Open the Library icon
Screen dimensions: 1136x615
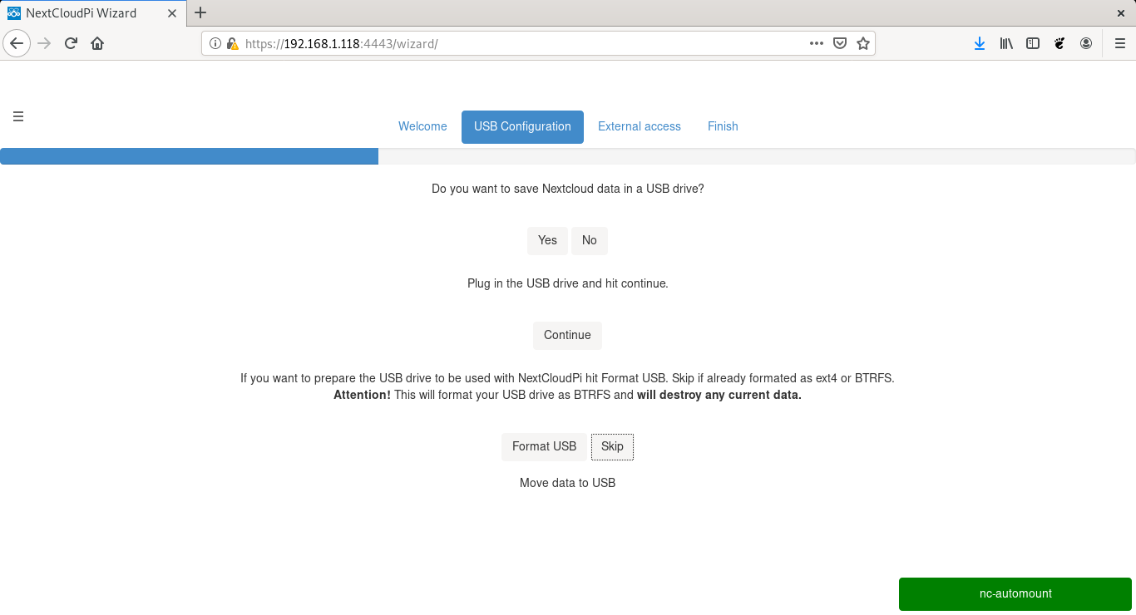pos(1006,43)
